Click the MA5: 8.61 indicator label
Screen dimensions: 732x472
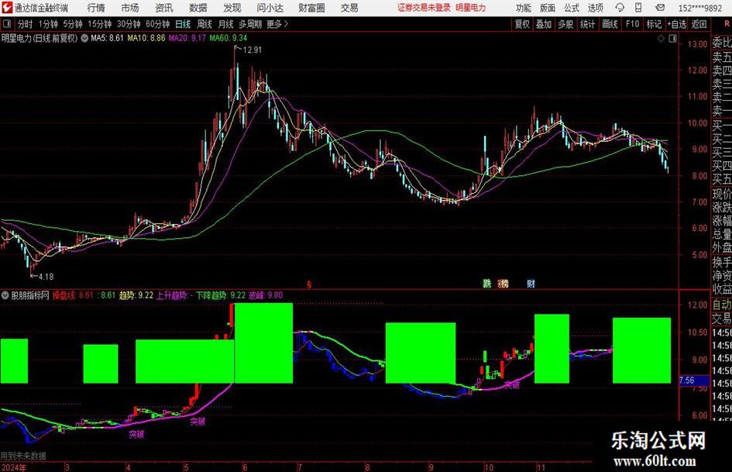tap(107, 38)
